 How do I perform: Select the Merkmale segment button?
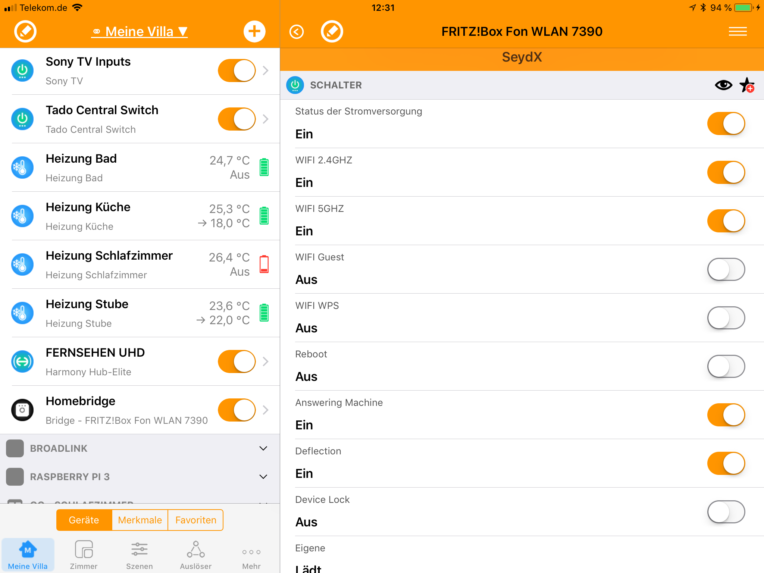coord(140,520)
